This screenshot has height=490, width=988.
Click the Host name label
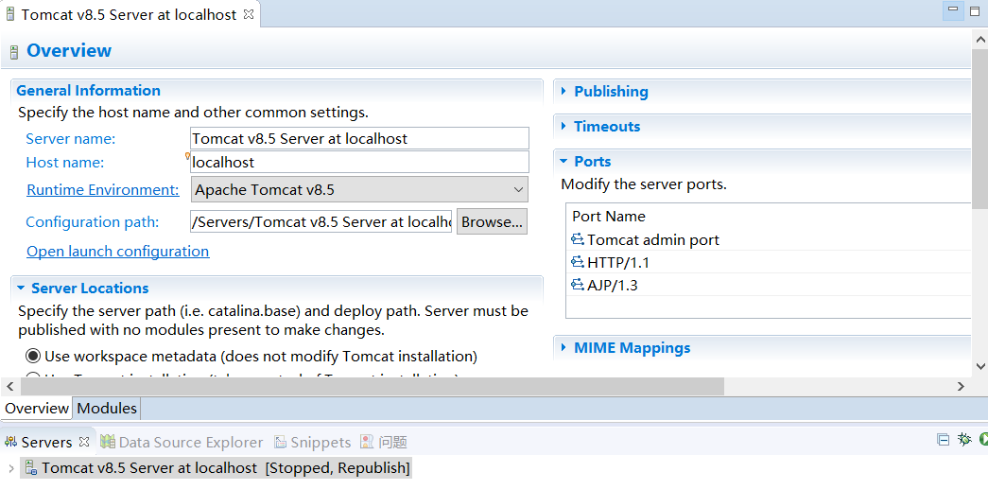click(x=65, y=162)
